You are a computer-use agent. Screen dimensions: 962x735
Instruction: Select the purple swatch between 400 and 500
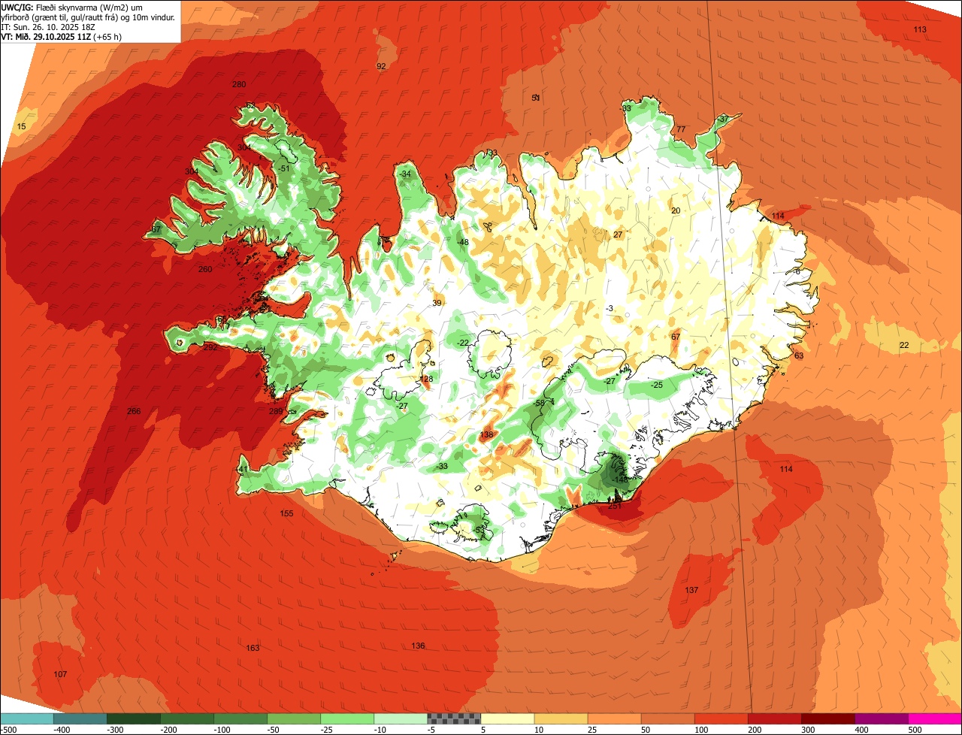point(881,718)
